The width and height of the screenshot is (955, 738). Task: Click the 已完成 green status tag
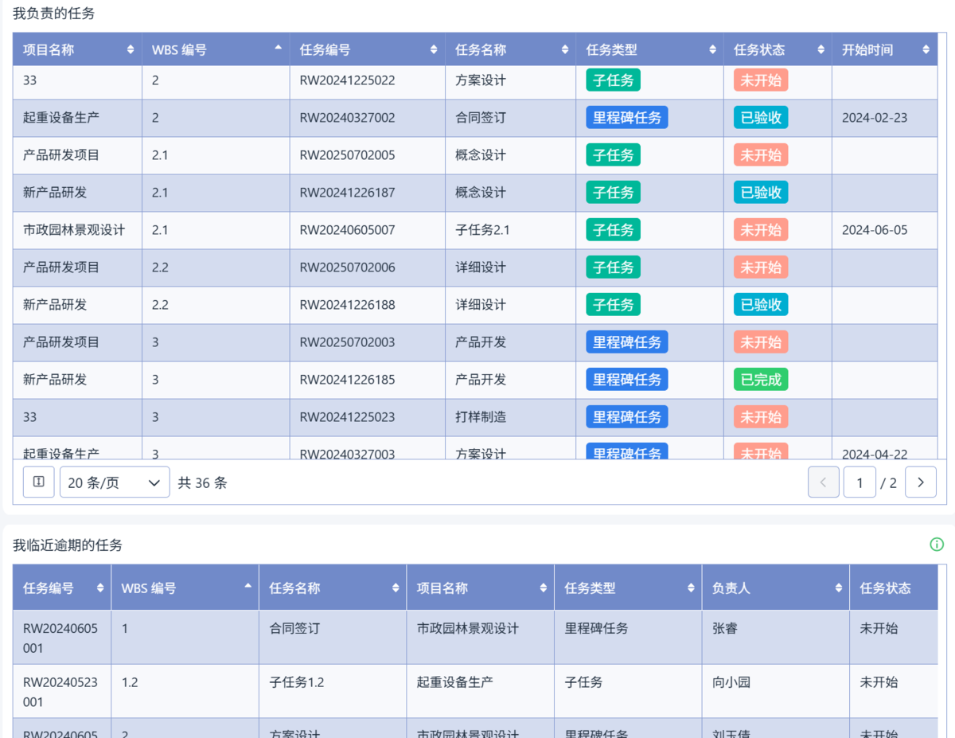tap(761, 380)
